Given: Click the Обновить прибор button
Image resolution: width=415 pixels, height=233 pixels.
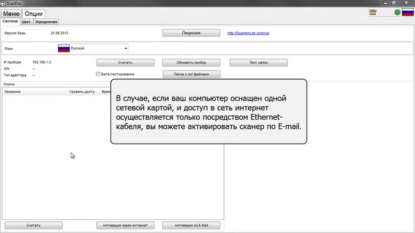Looking at the screenshot, I should pos(191,63).
